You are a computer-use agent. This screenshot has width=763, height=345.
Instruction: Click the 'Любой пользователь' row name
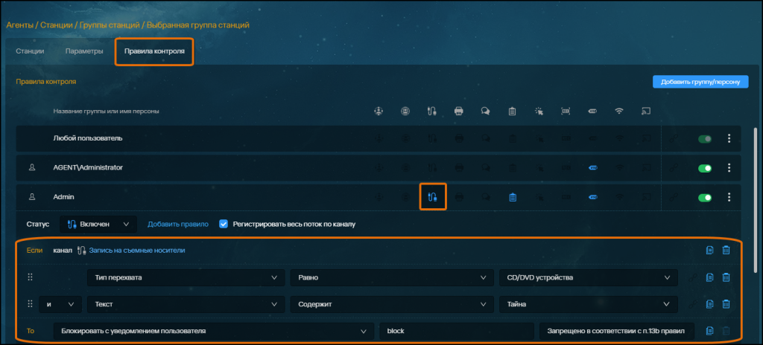tap(88, 138)
